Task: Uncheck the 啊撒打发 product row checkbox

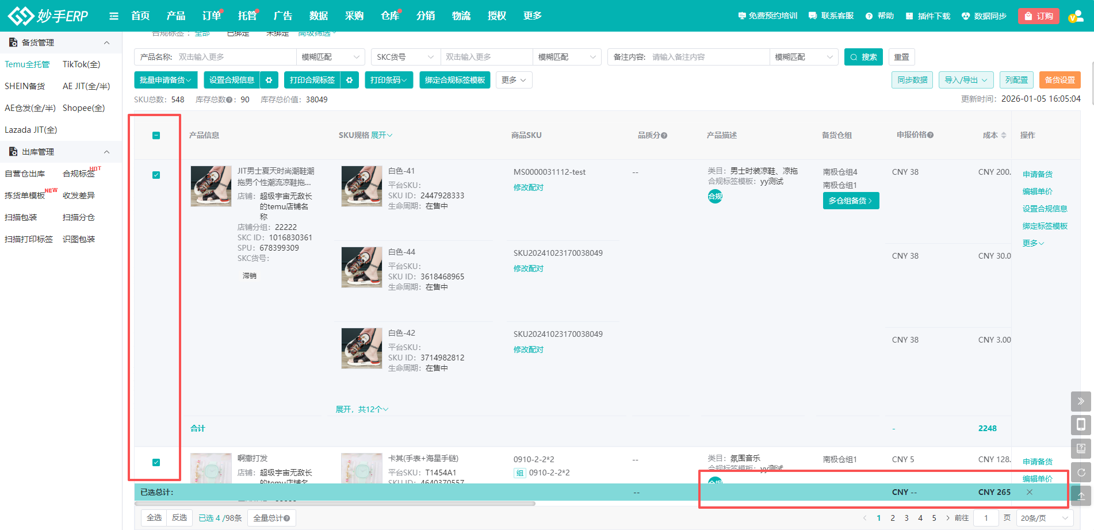Action: tap(156, 462)
